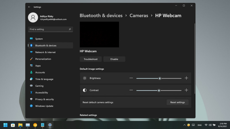Open Network & internet settings

(x=51, y=52)
